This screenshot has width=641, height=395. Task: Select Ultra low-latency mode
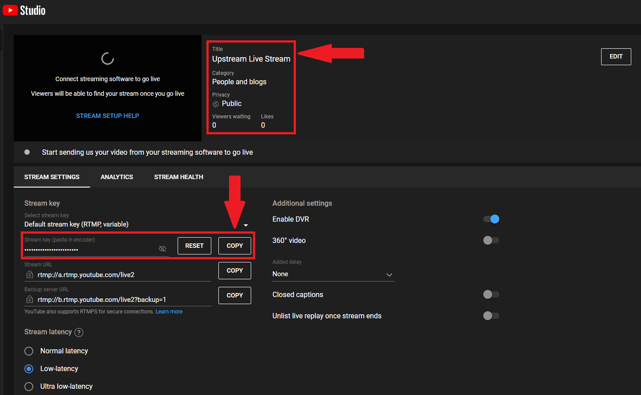coord(29,386)
